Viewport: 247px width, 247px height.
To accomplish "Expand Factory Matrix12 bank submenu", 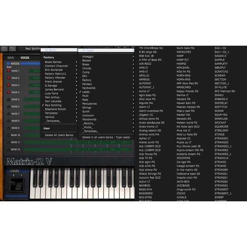I will (59, 74).
